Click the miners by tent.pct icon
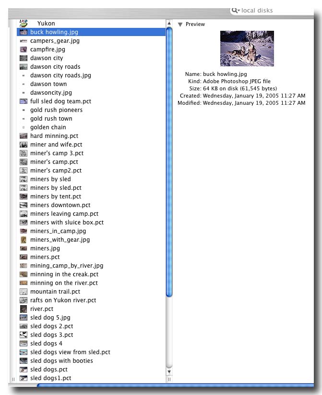The height and width of the screenshot is (395, 322). [24, 197]
